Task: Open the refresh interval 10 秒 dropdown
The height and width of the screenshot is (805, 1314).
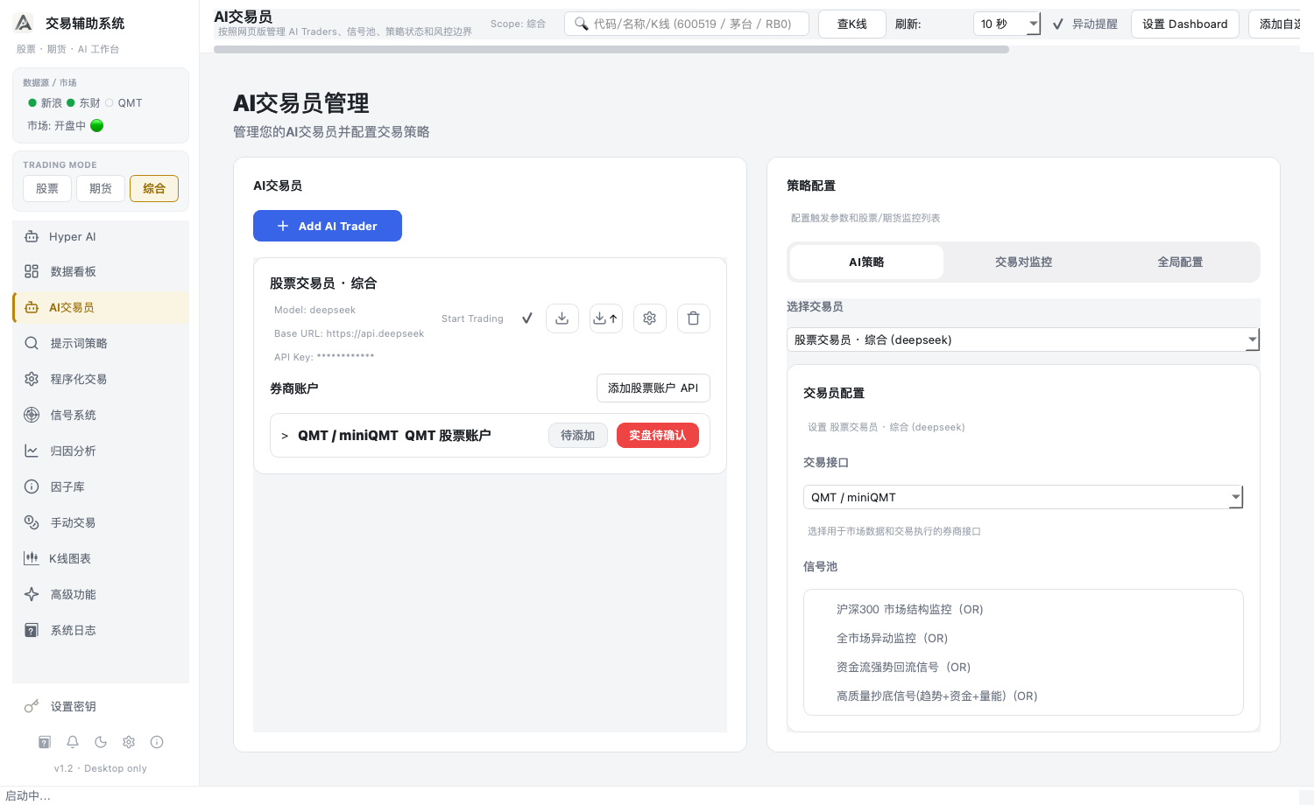Action: point(1007,24)
